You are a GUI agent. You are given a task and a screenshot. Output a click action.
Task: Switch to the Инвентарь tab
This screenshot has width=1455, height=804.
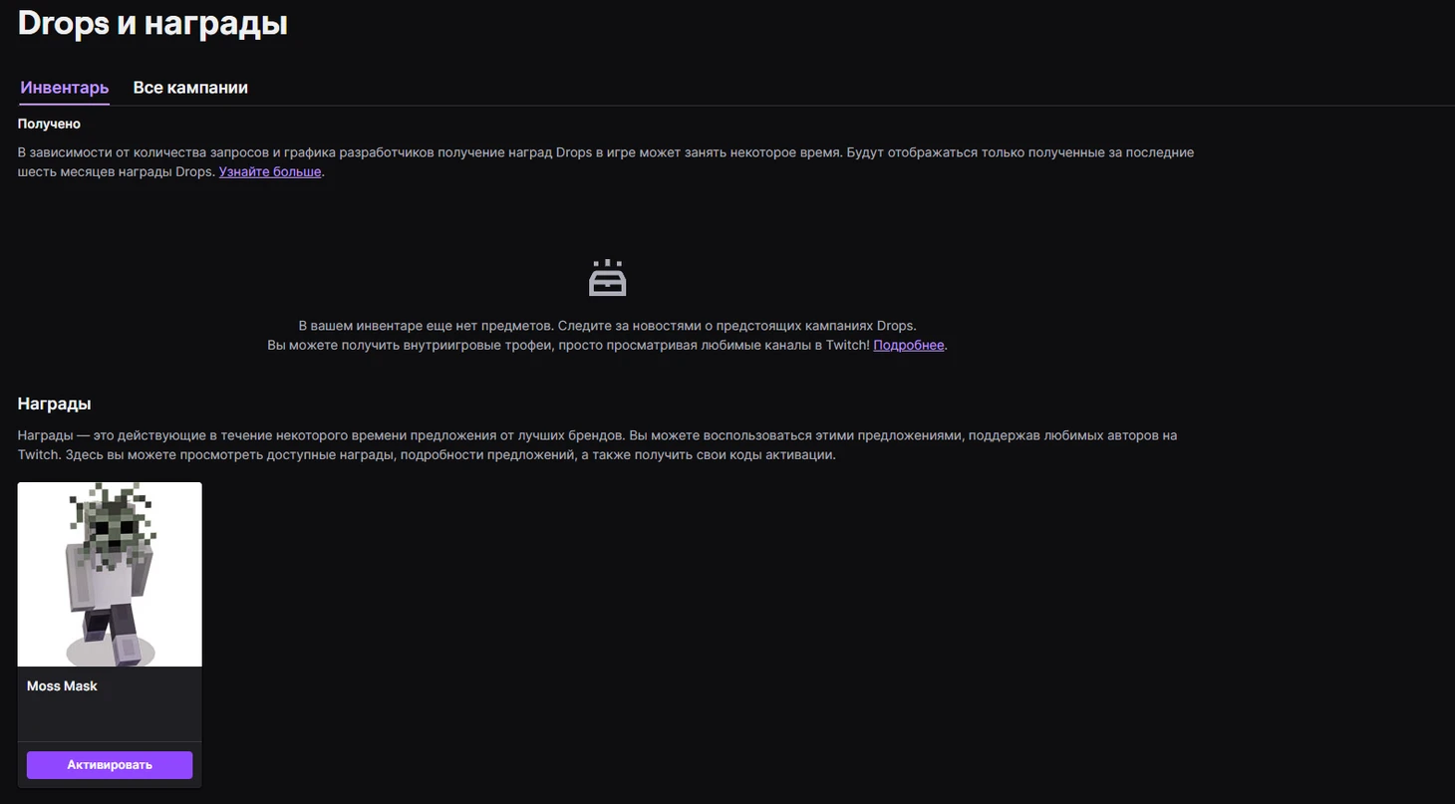click(x=64, y=88)
